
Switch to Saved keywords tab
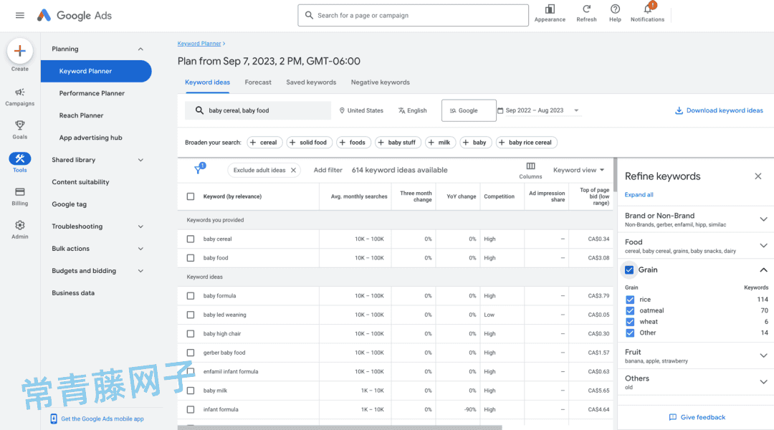[311, 82]
